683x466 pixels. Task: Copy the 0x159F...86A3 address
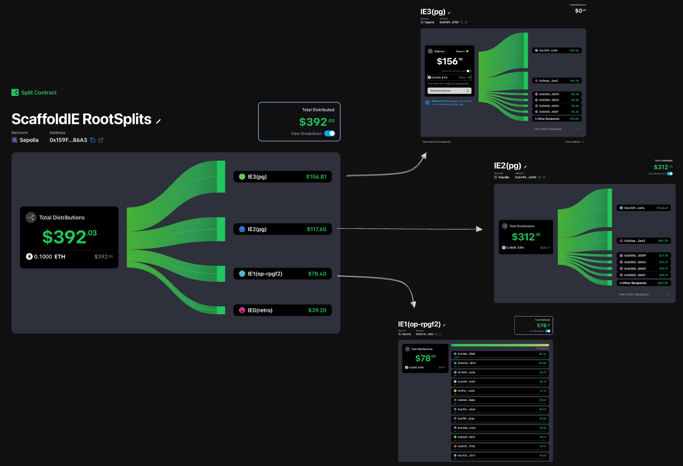[93, 140]
